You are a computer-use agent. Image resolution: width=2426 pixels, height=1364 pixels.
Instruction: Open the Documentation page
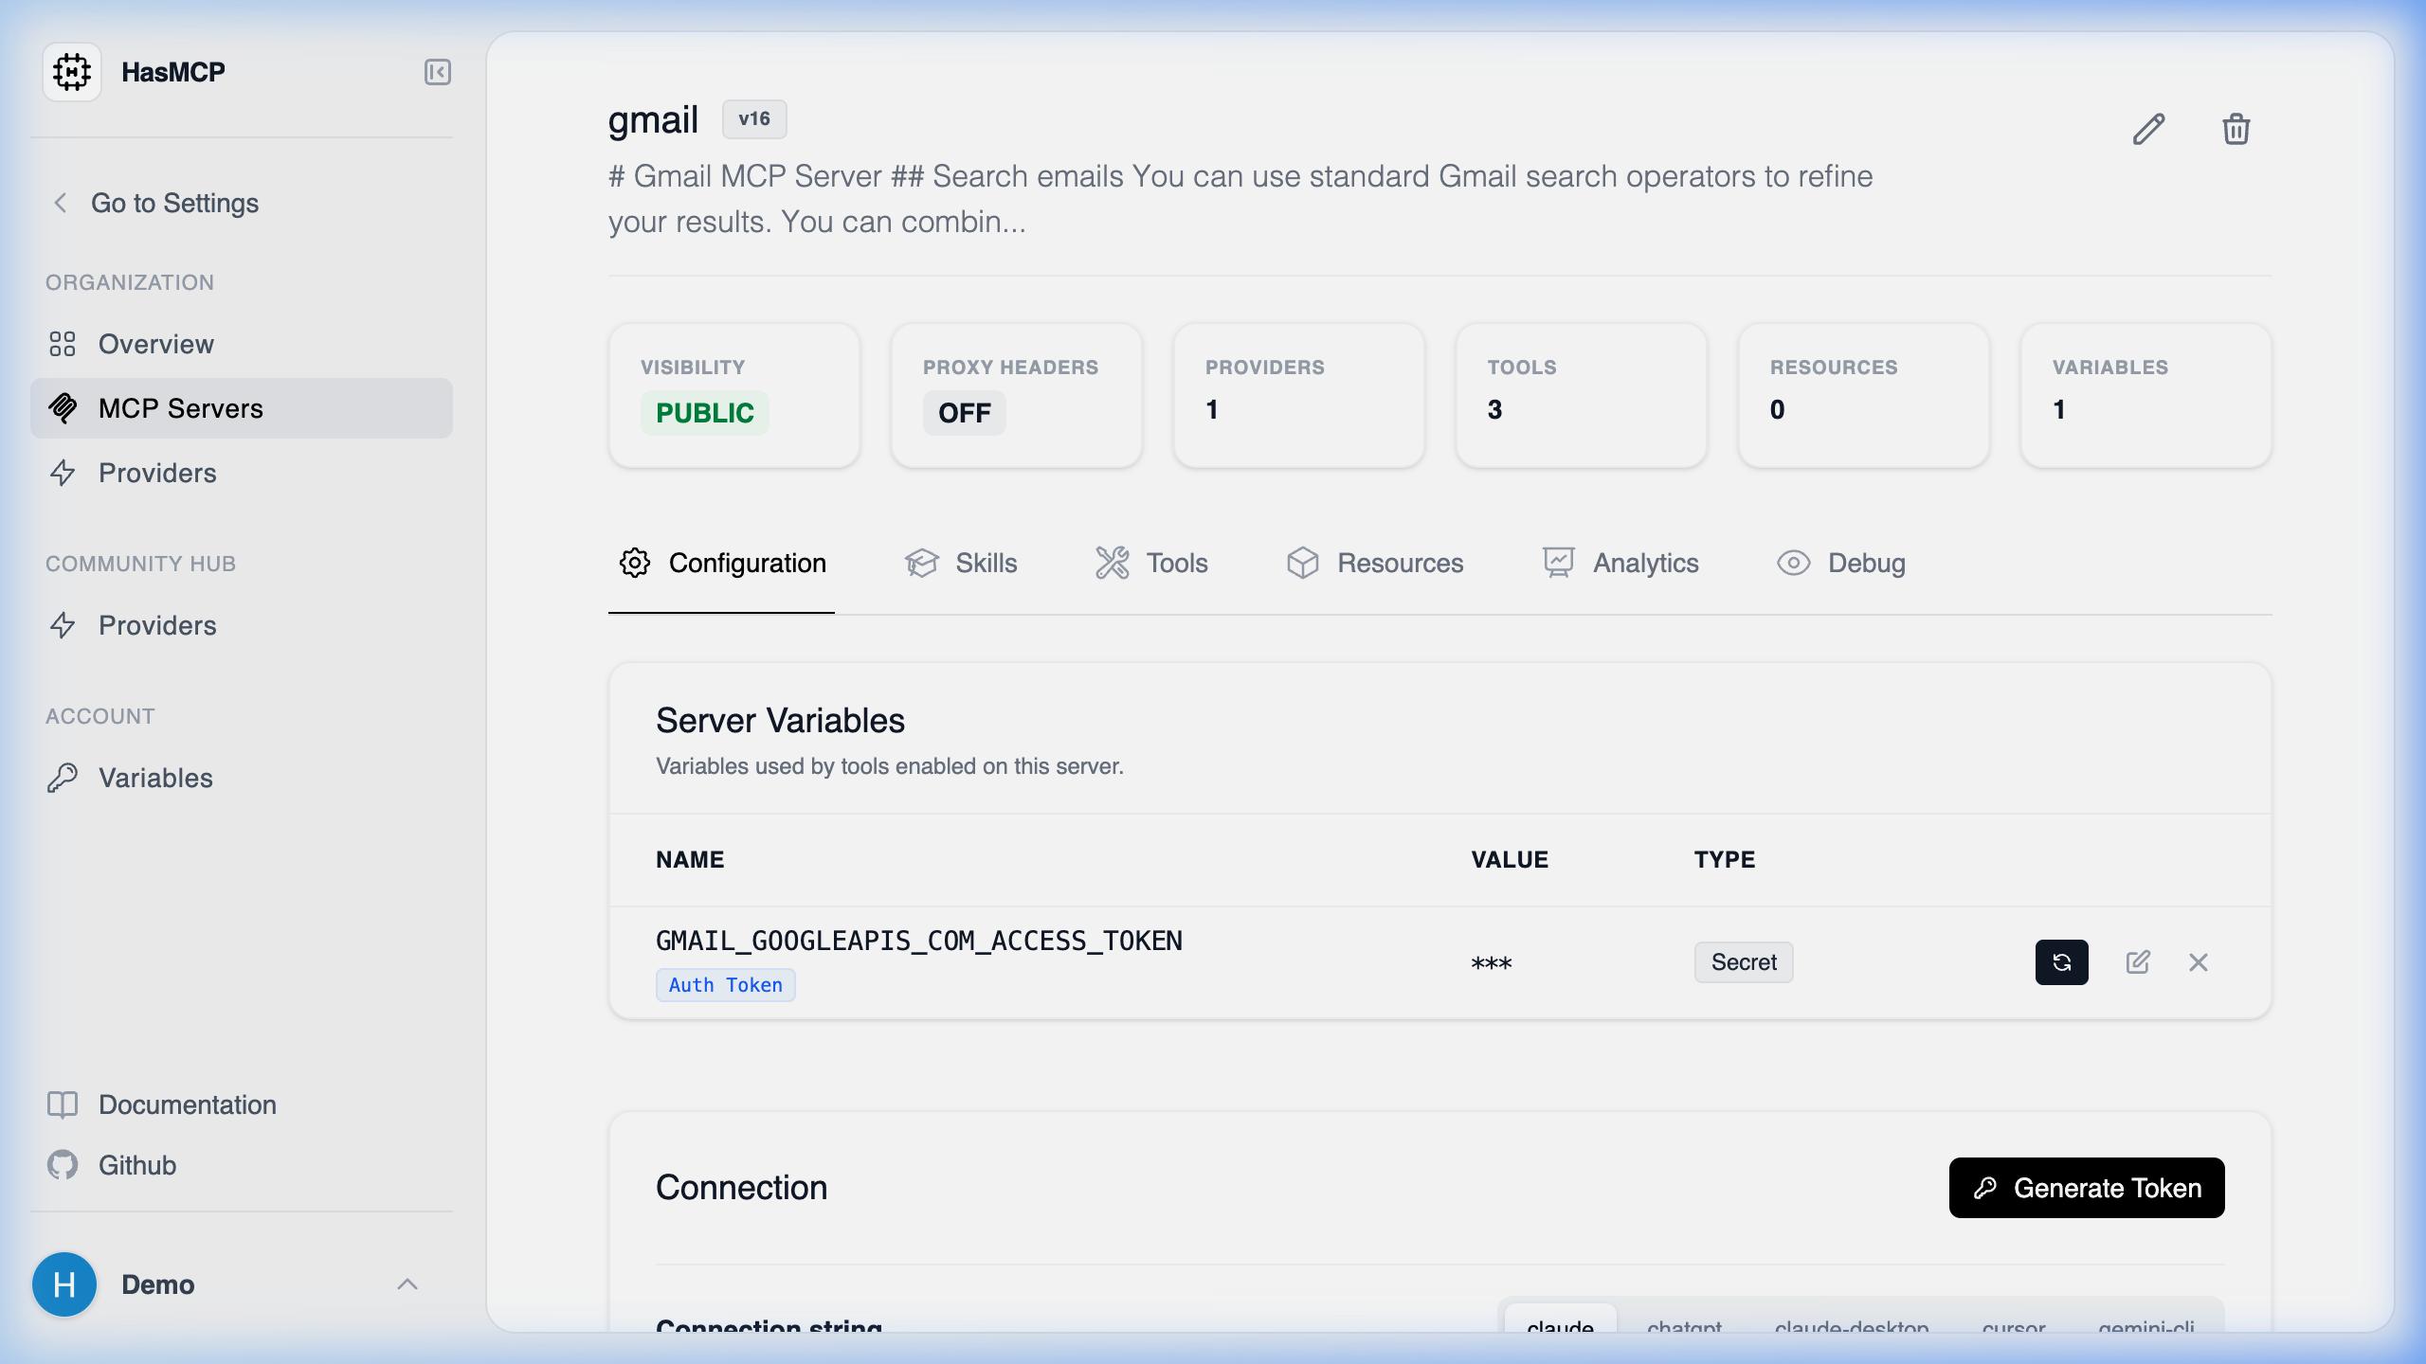187,1104
